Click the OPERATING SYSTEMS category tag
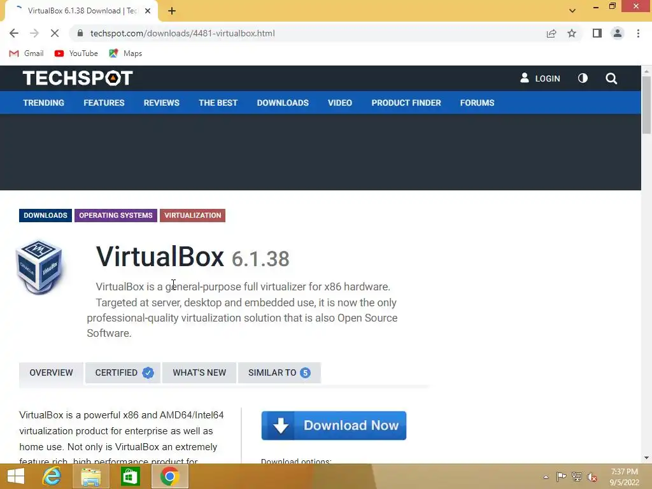Viewport: 652px width, 489px height. click(116, 215)
